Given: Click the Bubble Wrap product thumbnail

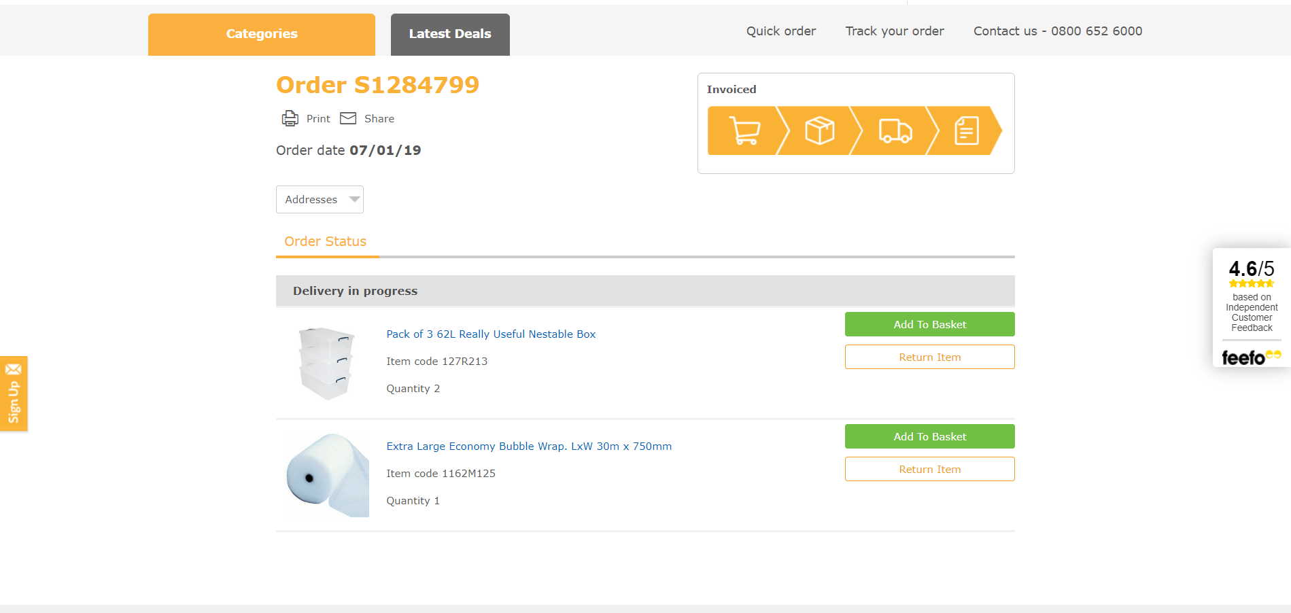Looking at the screenshot, I should coord(326,474).
